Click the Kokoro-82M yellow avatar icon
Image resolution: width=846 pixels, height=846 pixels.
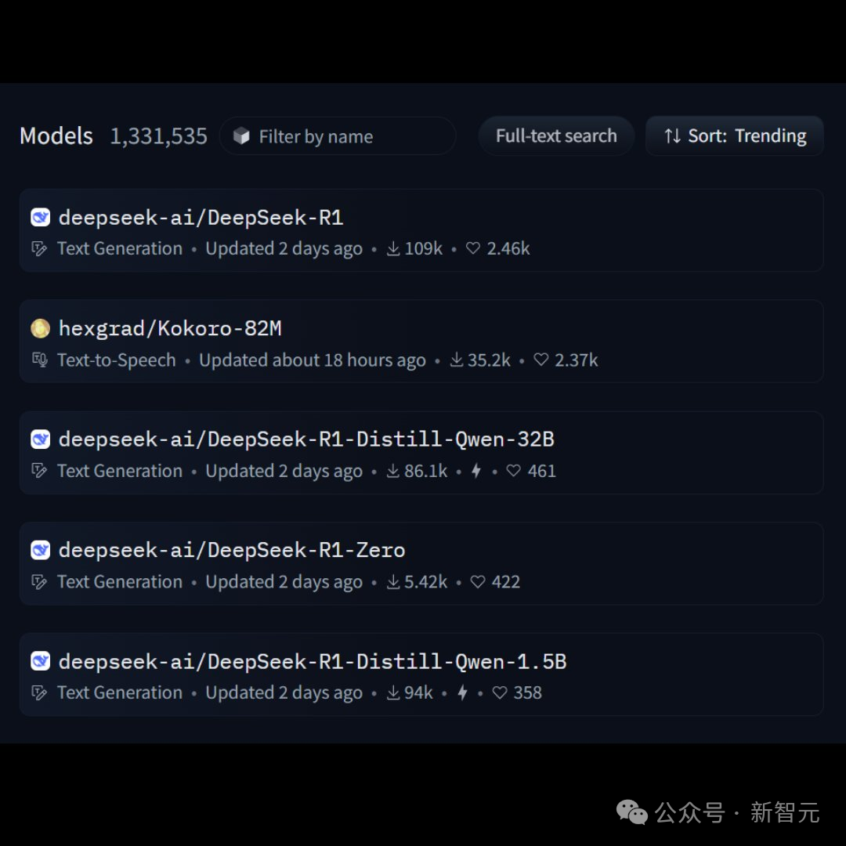(x=41, y=328)
